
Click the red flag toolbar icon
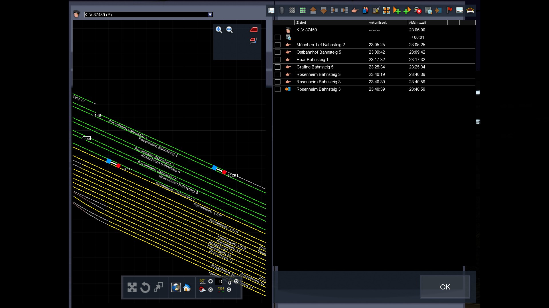[x=449, y=11]
